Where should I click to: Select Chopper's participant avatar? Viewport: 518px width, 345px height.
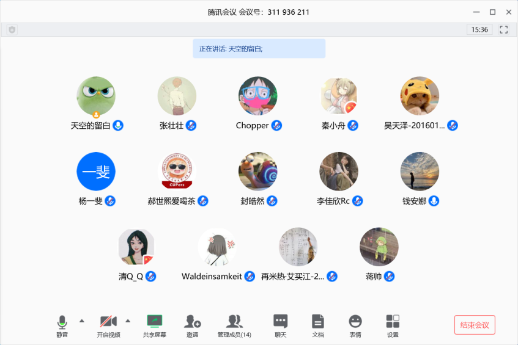point(257,96)
